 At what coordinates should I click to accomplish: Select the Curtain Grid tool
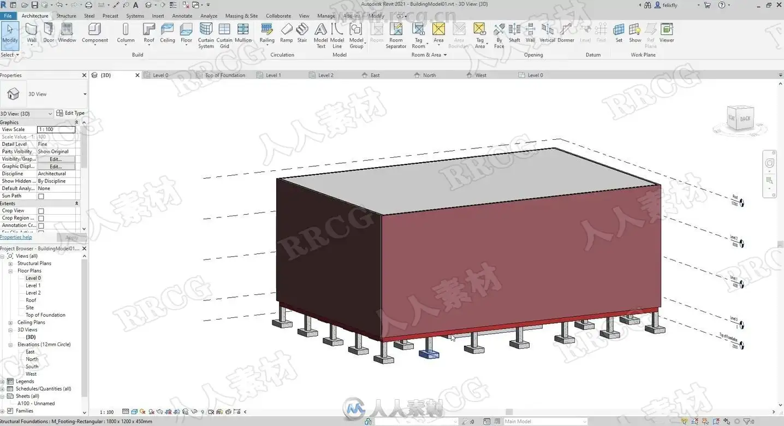click(x=224, y=36)
